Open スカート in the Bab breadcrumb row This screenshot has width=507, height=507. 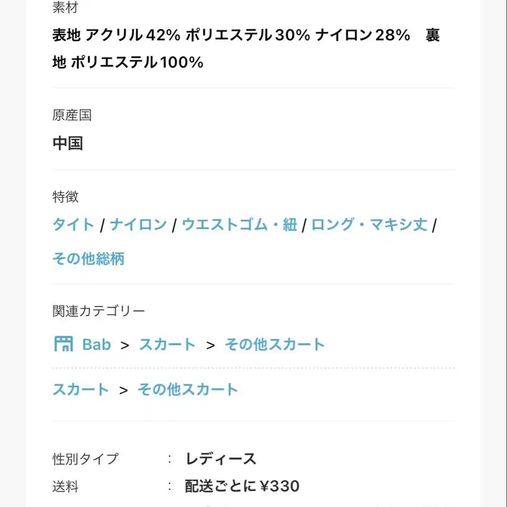coord(167,344)
